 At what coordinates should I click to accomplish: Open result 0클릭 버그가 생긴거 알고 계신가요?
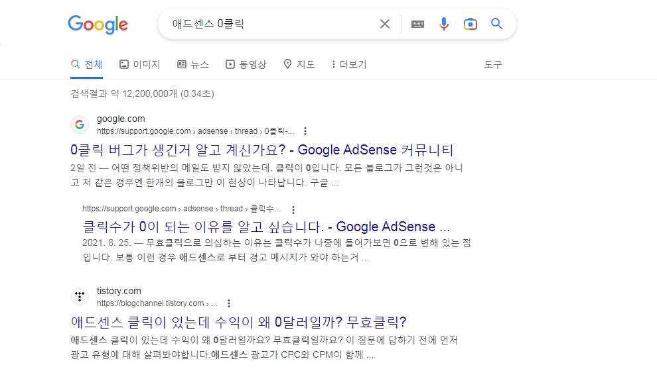262,150
